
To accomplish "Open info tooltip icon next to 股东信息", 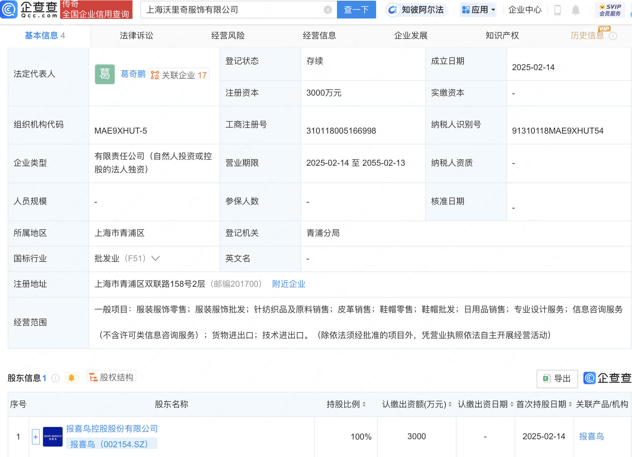I will coord(55,378).
